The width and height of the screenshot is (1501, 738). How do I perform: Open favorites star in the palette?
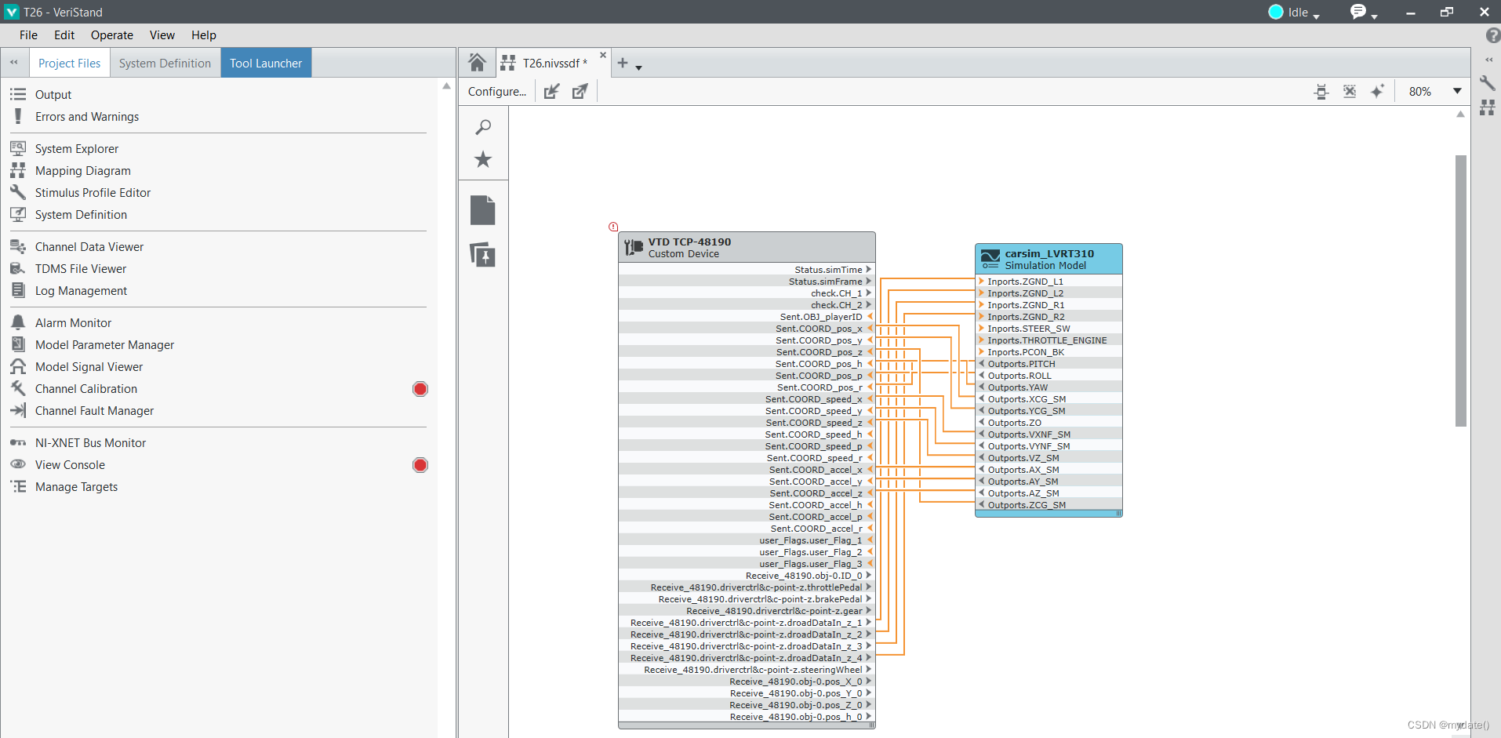(x=483, y=160)
